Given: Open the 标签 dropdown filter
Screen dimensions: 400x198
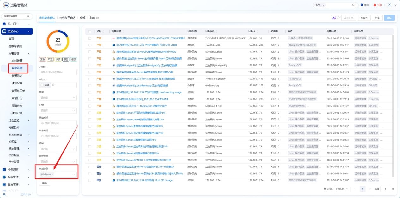Looking at the screenshot, I should pos(58,149).
